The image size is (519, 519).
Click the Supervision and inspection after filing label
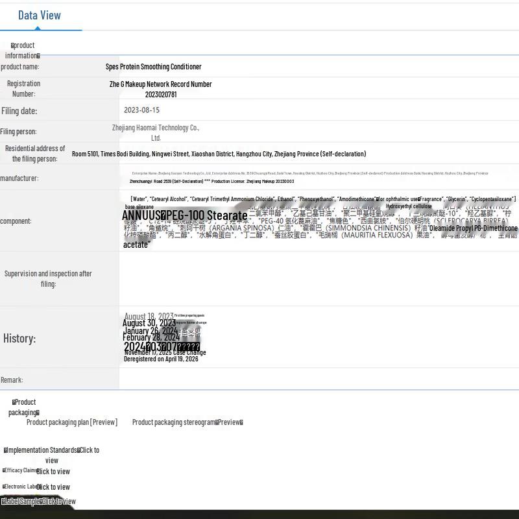pyautogui.click(x=48, y=279)
